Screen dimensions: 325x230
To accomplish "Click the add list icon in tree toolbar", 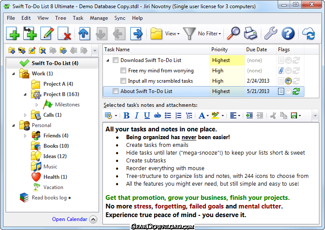I will 12,50.
